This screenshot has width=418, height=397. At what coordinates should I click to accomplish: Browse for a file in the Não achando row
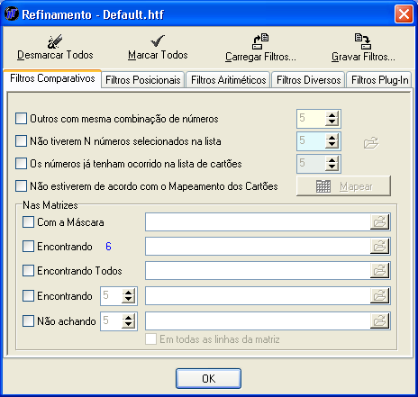[x=380, y=321]
